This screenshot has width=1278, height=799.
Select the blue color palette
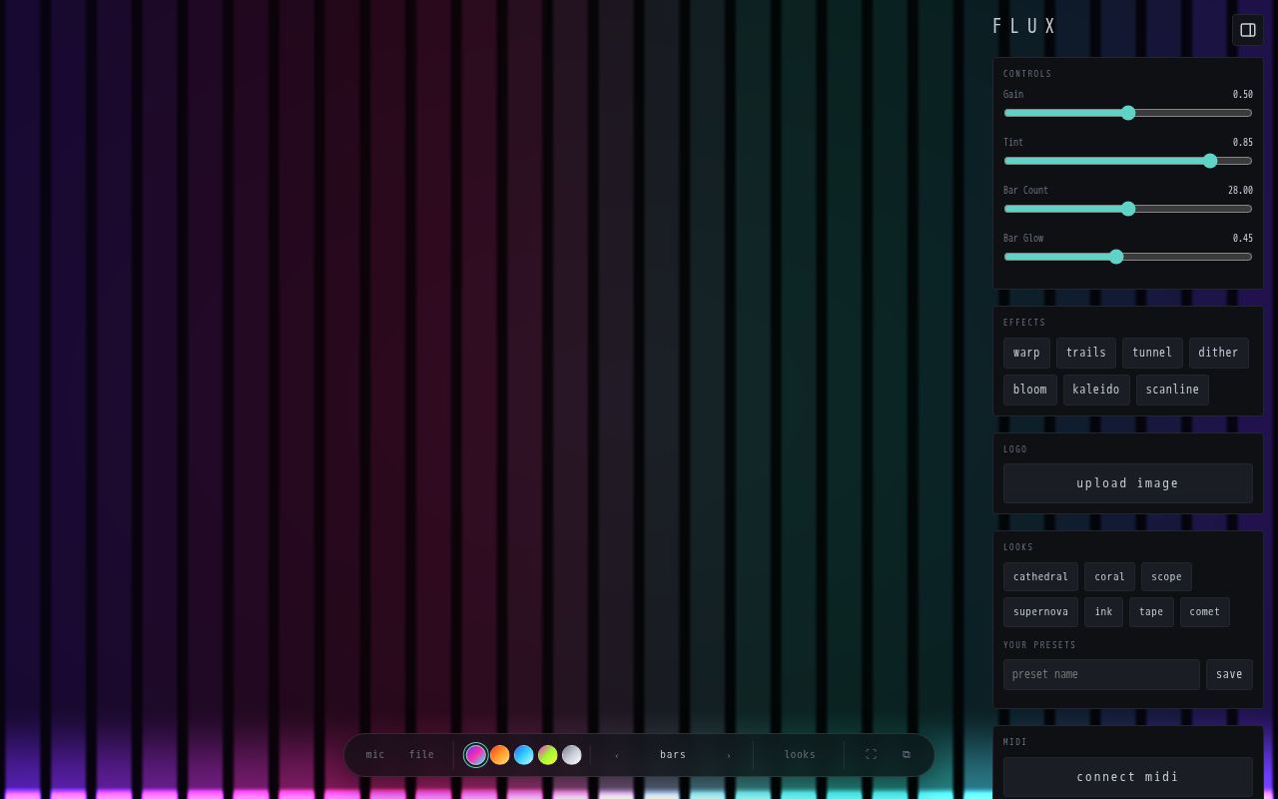point(524,755)
